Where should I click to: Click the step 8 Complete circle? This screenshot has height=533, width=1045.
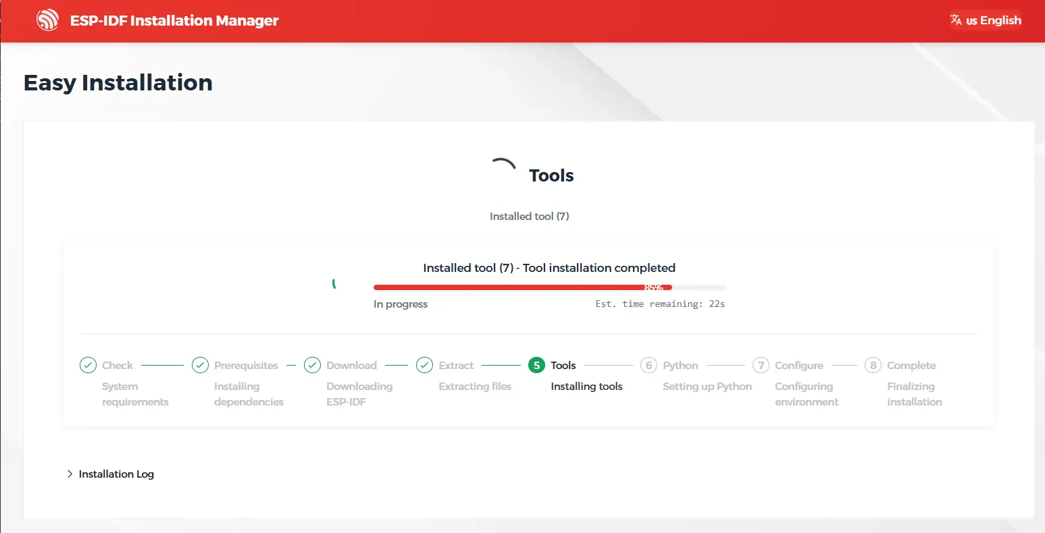pyautogui.click(x=873, y=365)
